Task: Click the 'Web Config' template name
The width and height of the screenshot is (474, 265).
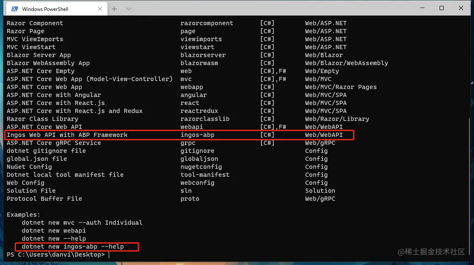Action: (x=25, y=183)
